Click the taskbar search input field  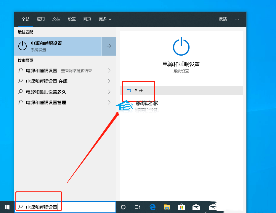pos(65,207)
